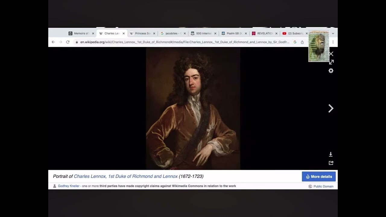This screenshot has height=217, width=386.
Task: Show the next image
Action: point(331,108)
